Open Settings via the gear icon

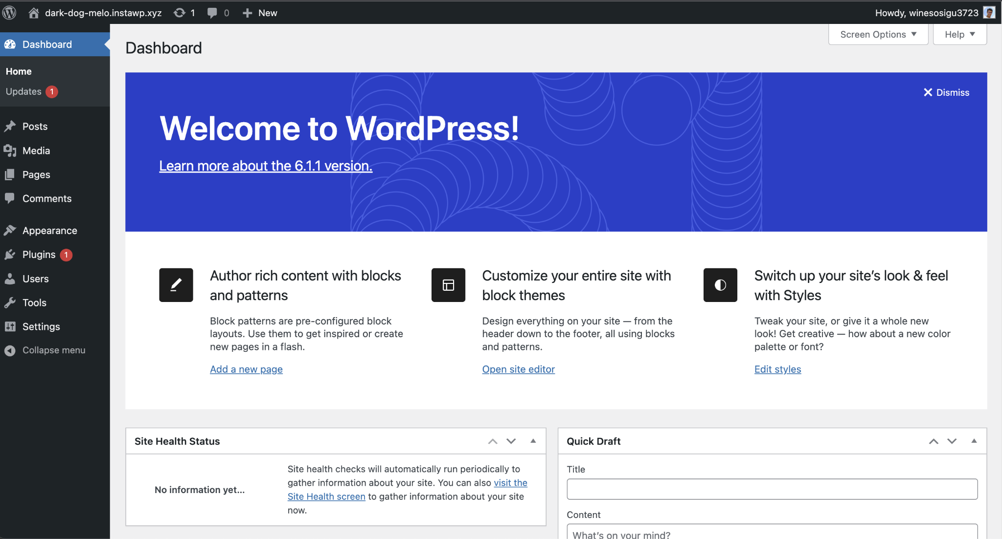(10, 326)
